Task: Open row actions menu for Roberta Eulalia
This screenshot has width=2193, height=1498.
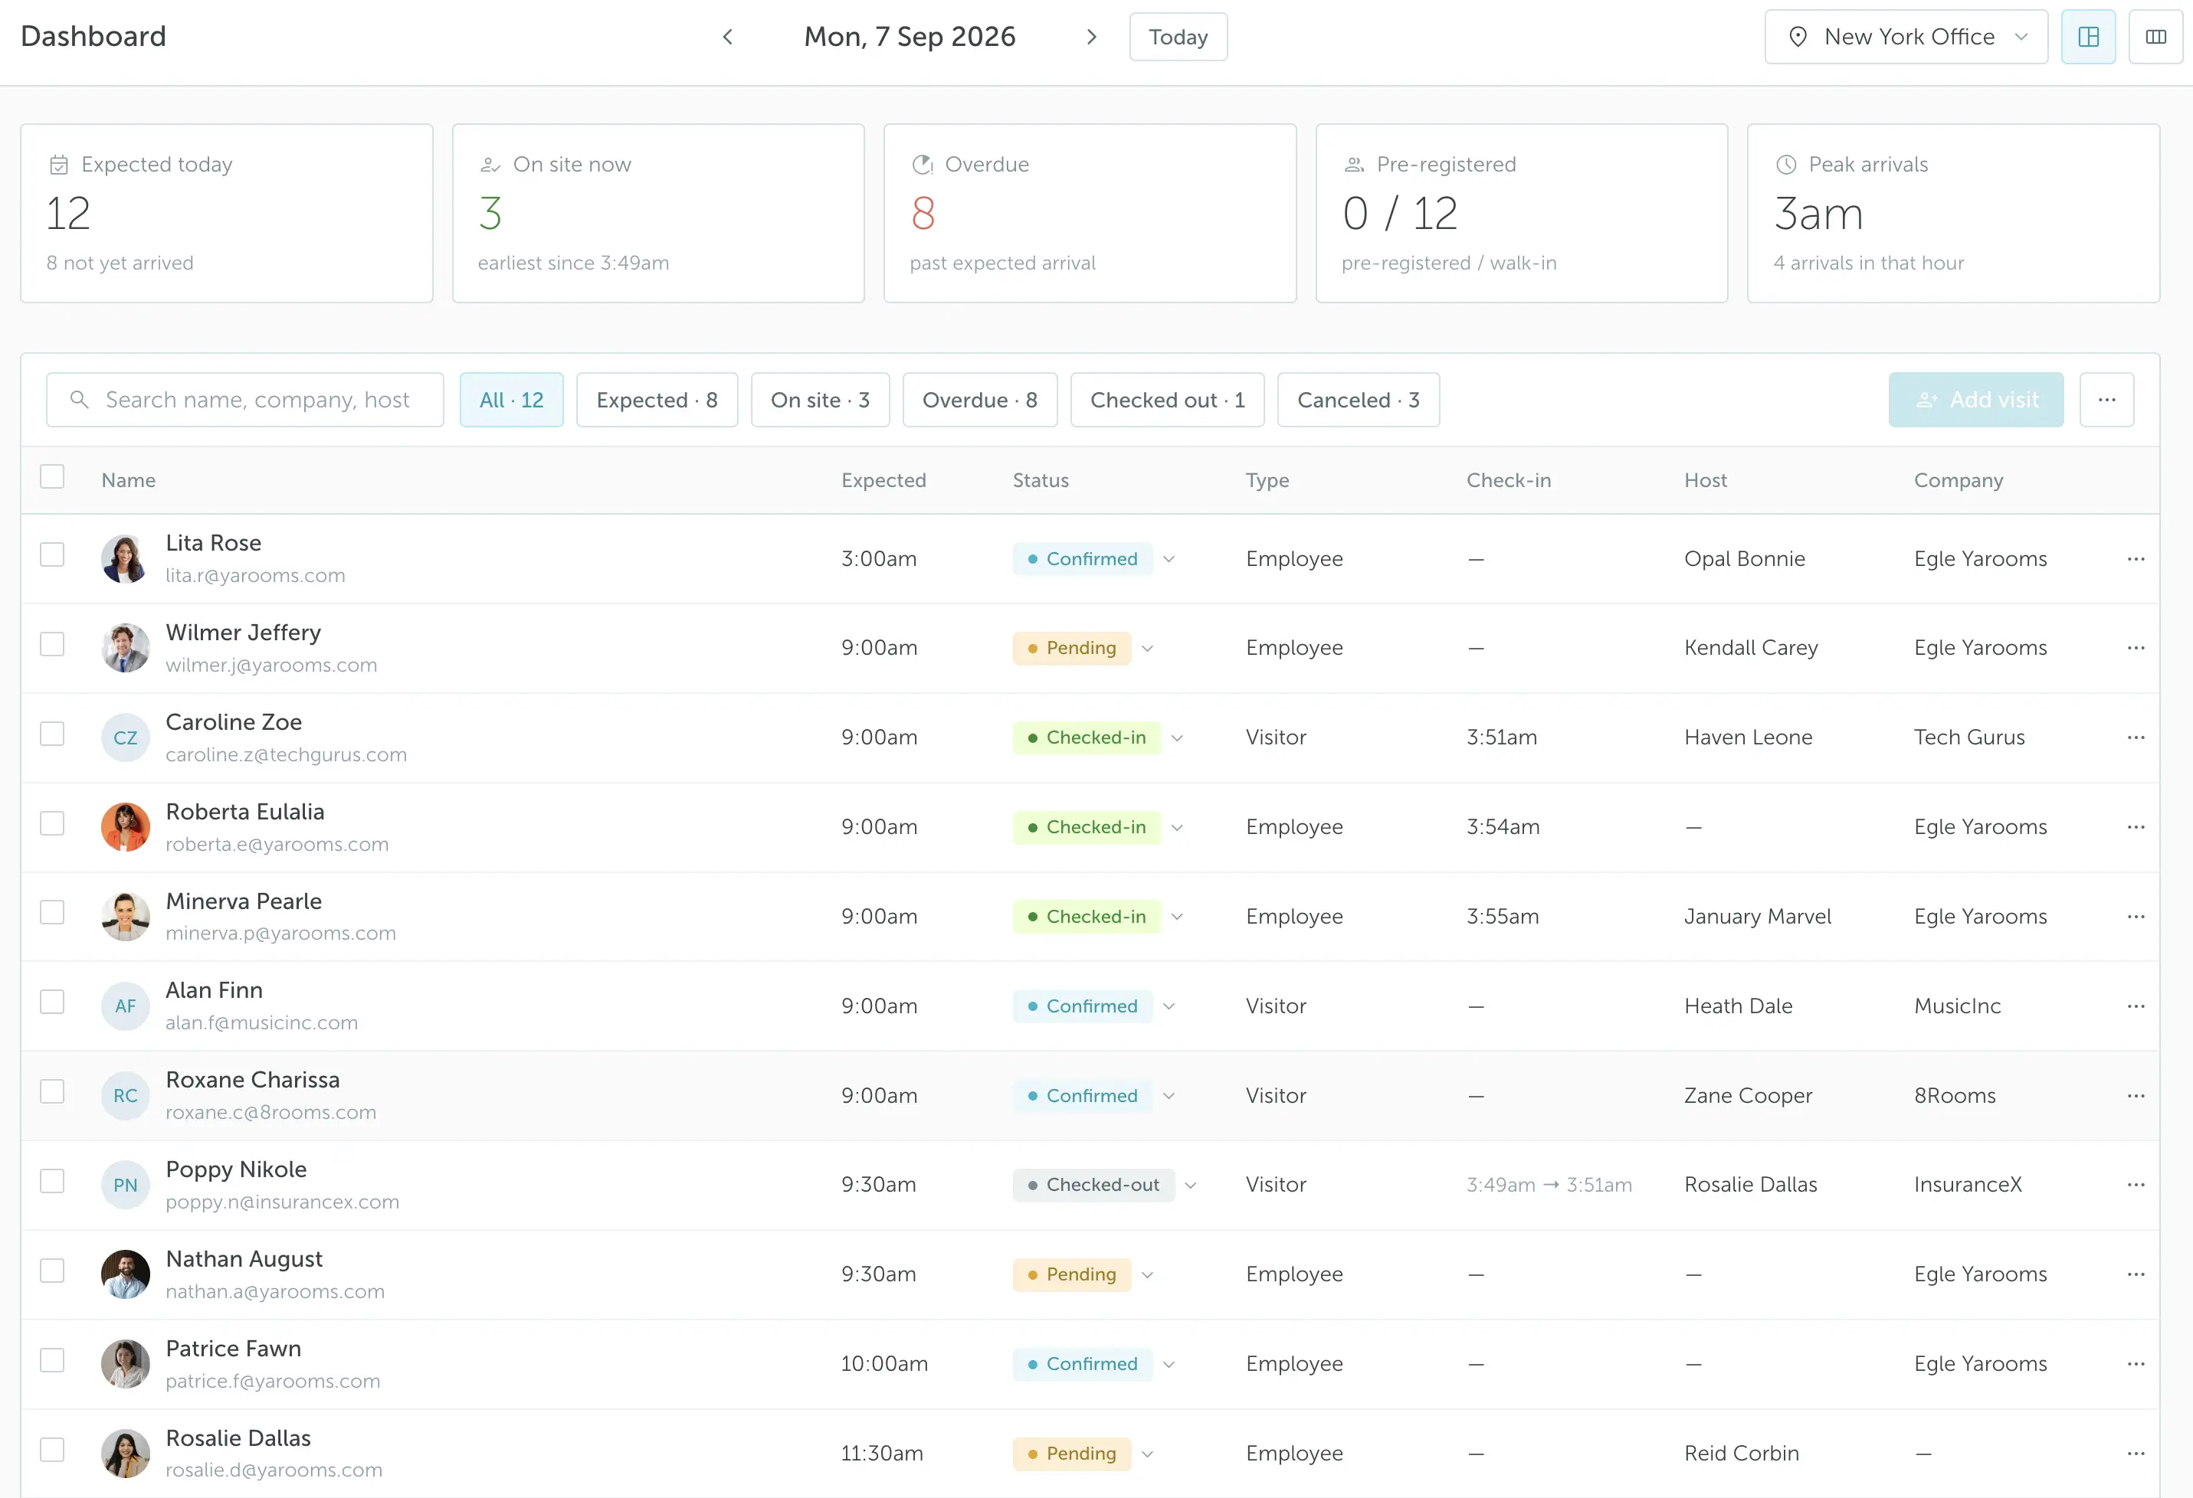Action: coord(2136,827)
